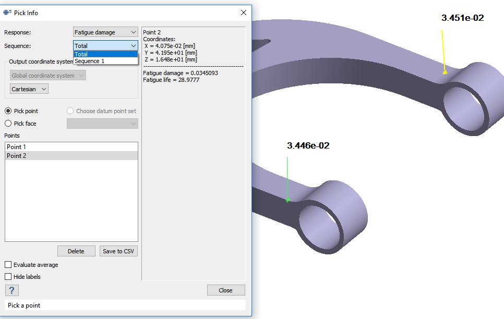
Task: Toggle the Hide labels checkbox
Action: pos(8,277)
